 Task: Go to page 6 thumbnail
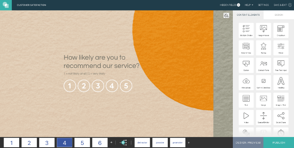point(100,143)
